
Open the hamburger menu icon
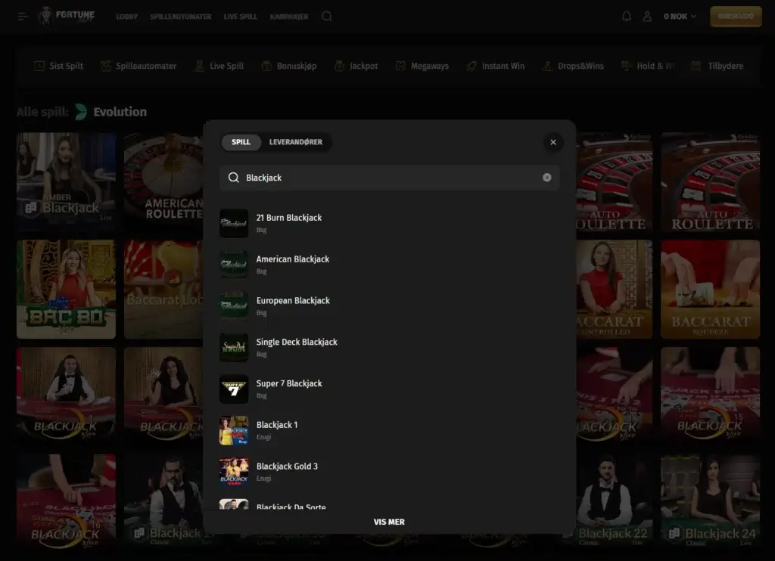(23, 17)
